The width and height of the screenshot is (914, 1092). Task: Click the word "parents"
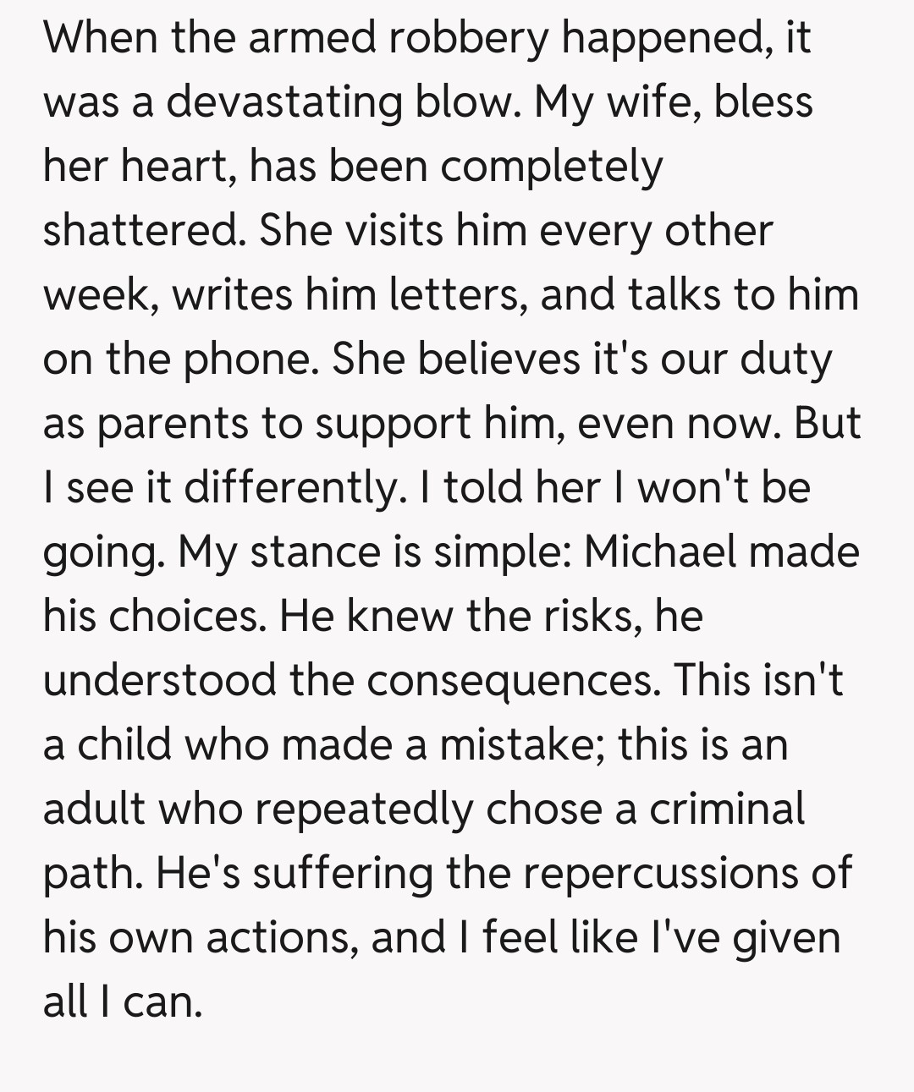[174, 423]
